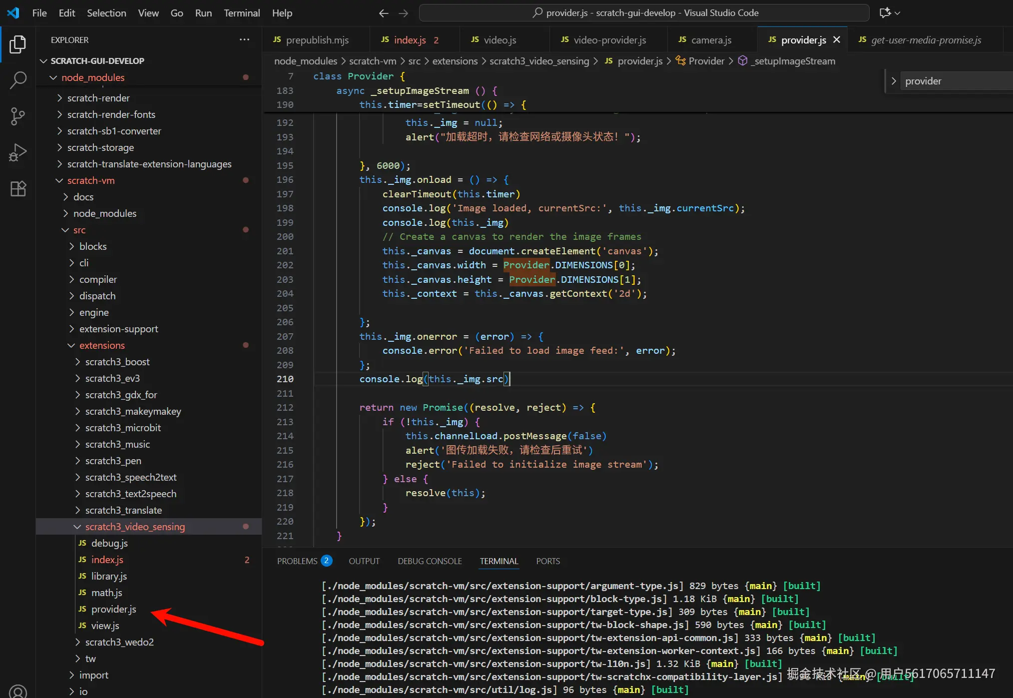This screenshot has width=1013, height=698.
Task: Switch to the video-provider.js tab
Action: (609, 40)
